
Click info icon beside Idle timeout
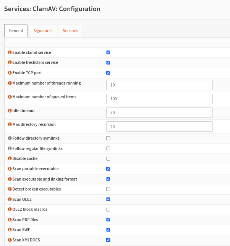10,111
